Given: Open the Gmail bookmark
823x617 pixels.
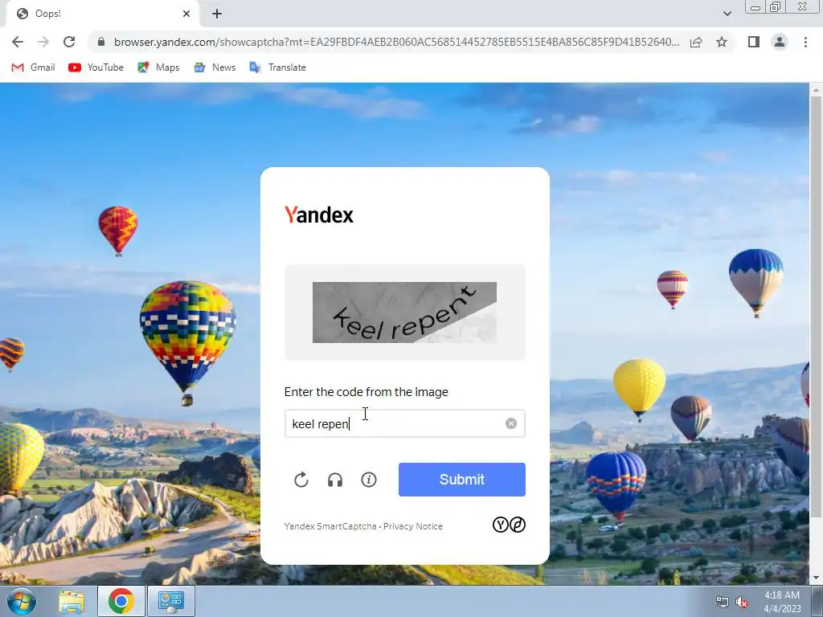Looking at the screenshot, I should coord(34,67).
